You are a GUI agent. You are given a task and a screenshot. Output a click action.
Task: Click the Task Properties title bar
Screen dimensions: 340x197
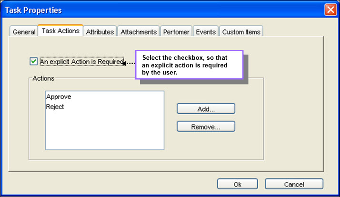(x=163, y=10)
